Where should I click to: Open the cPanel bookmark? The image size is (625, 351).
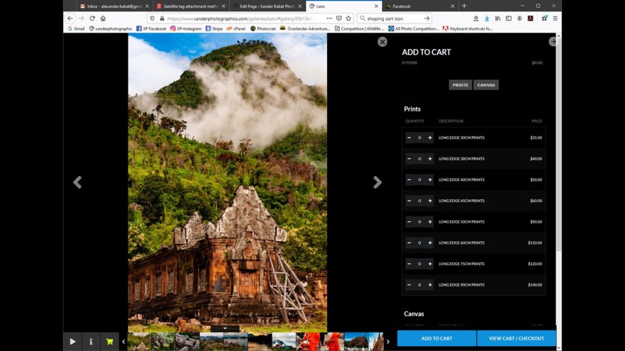click(x=236, y=29)
